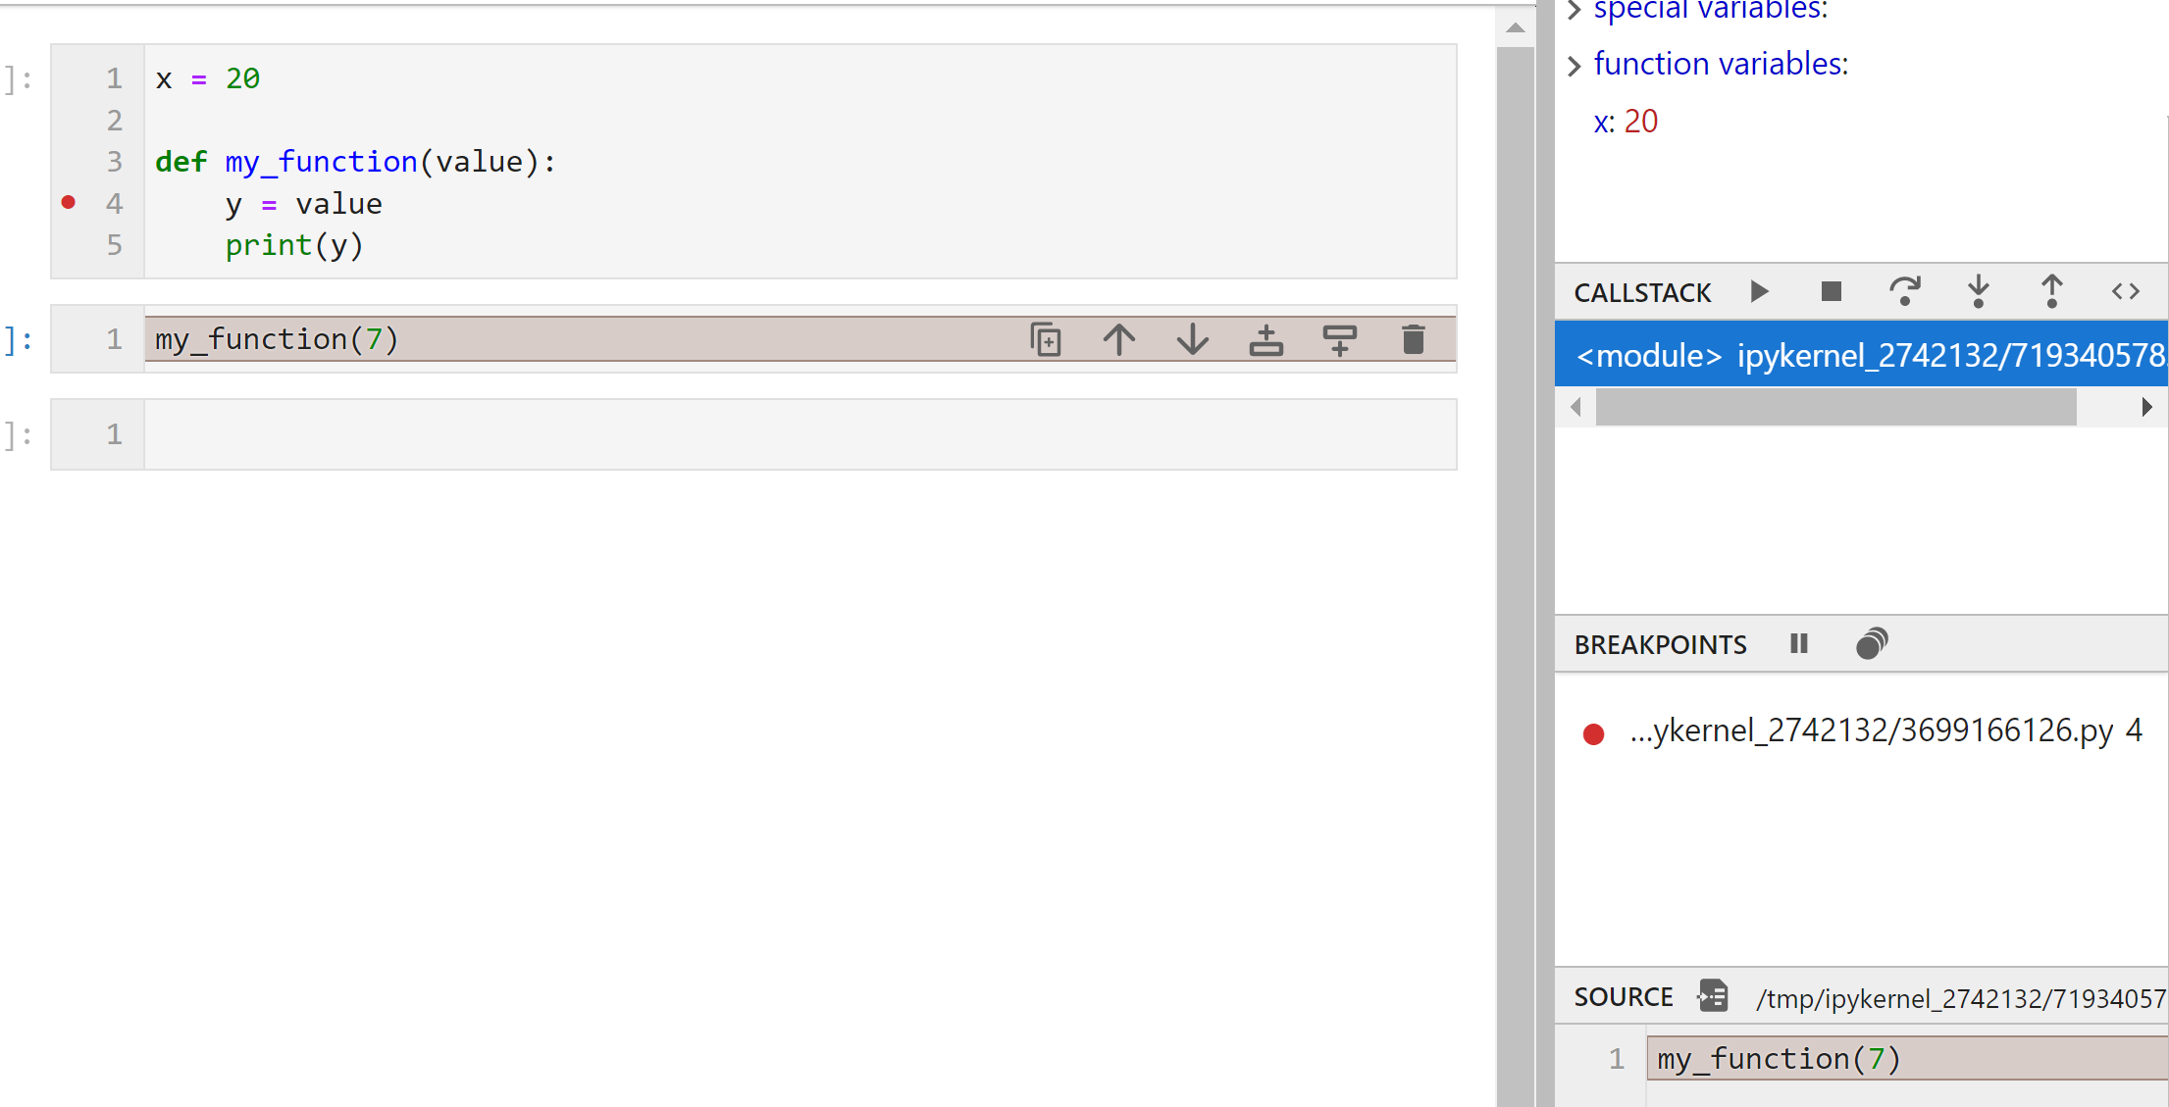Click the Evaluate code icon
Screen dimensions: 2169x1107
coord(2125,291)
